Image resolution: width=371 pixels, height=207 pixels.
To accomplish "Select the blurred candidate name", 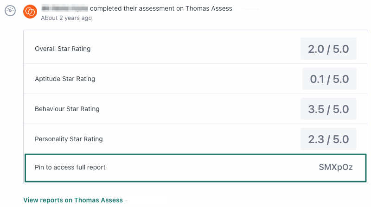I will [64, 8].
